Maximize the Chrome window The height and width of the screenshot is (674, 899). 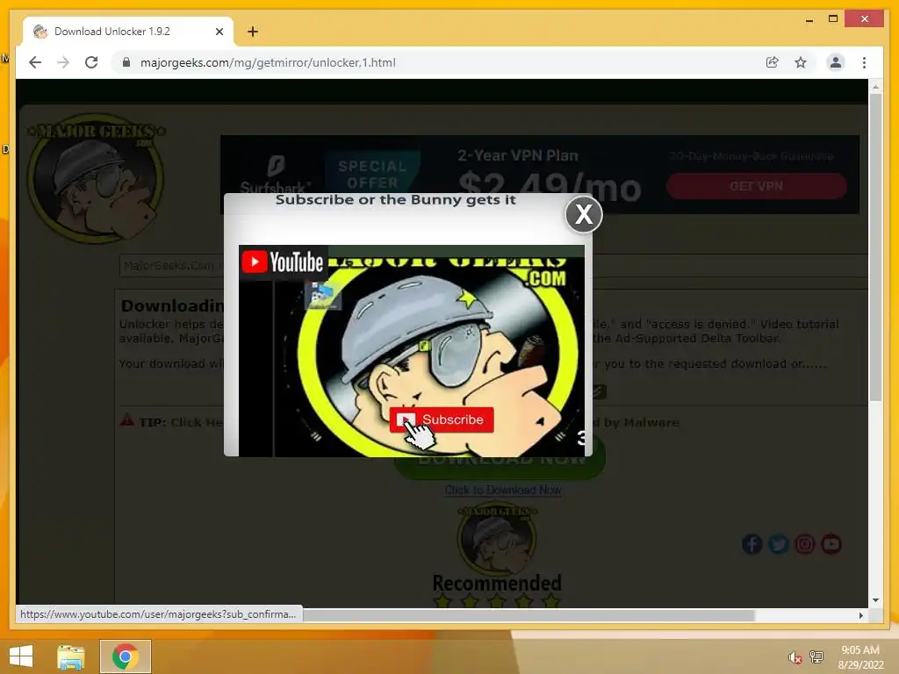833,19
